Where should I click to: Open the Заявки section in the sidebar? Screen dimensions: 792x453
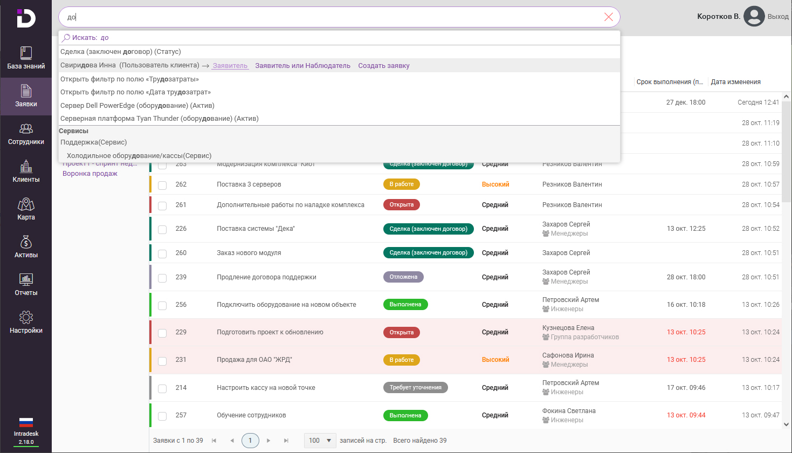tap(25, 96)
